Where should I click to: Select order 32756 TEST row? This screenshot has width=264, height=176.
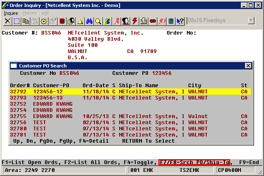click(130, 123)
